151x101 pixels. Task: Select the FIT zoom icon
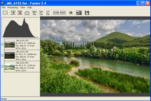click(48, 13)
